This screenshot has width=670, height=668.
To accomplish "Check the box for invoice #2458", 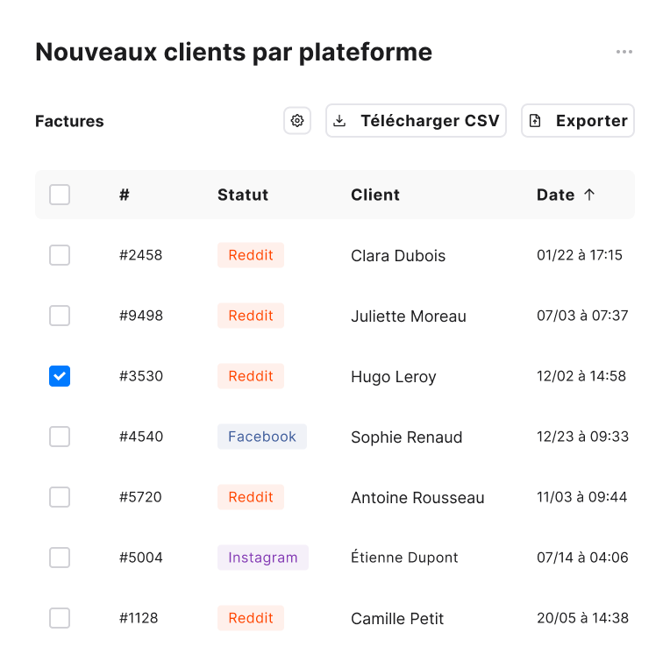I will (x=60, y=255).
